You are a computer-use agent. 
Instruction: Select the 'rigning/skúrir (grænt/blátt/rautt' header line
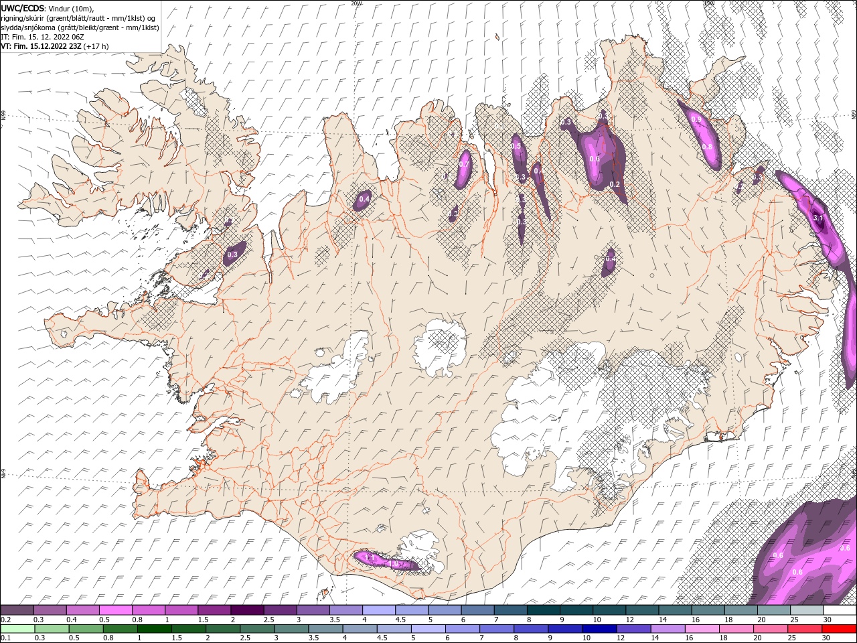point(79,18)
